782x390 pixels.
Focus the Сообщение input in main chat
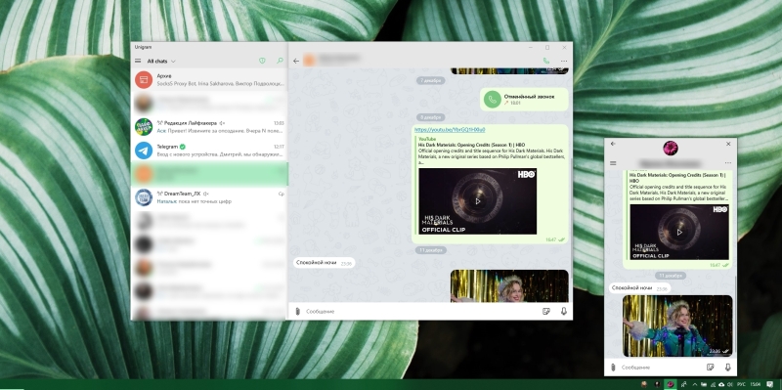[421, 311]
